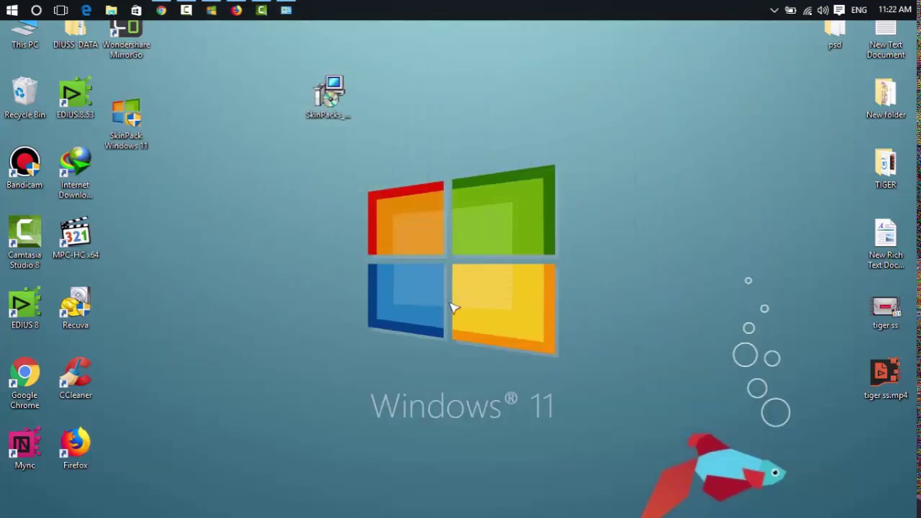Open This PC desktop icon

(24, 35)
